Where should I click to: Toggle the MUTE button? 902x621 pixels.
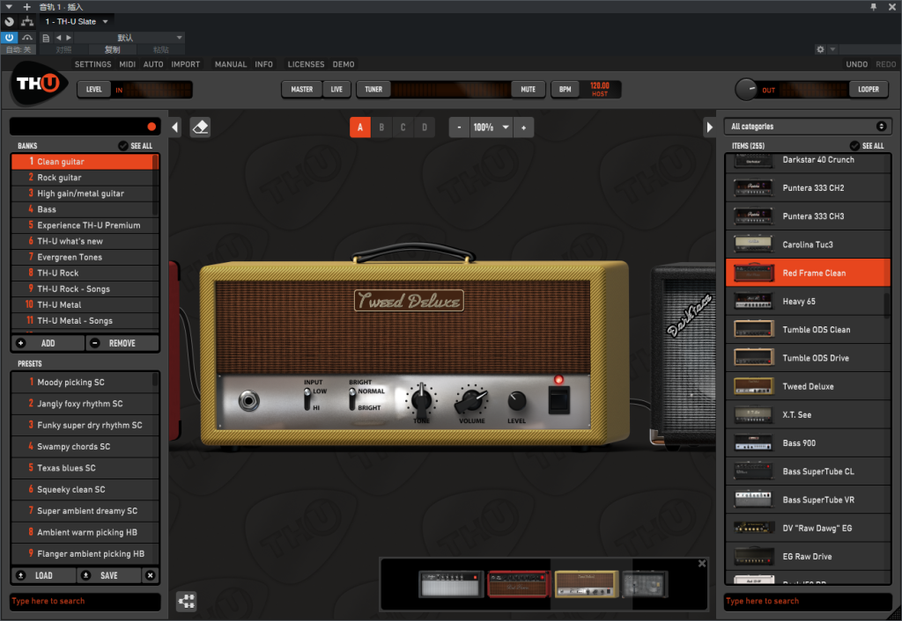529,90
